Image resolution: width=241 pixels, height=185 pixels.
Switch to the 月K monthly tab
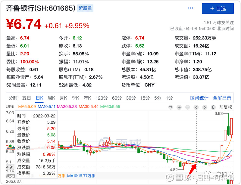pyautogui.click(x=63, y=98)
